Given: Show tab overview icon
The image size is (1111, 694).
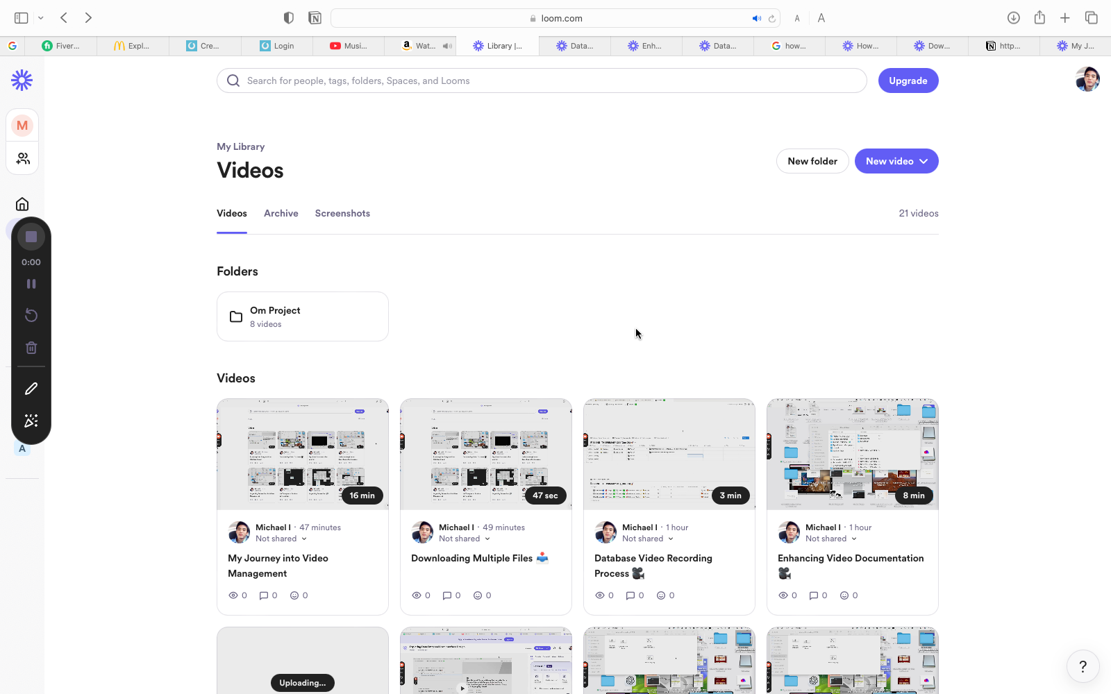Looking at the screenshot, I should (1092, 18).
